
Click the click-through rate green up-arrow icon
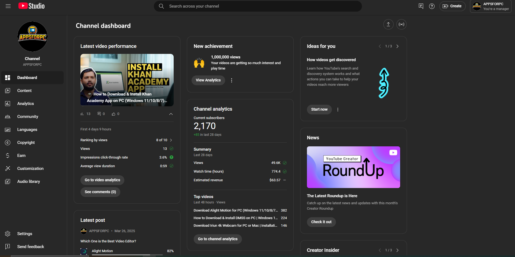[x=171, y=157]
